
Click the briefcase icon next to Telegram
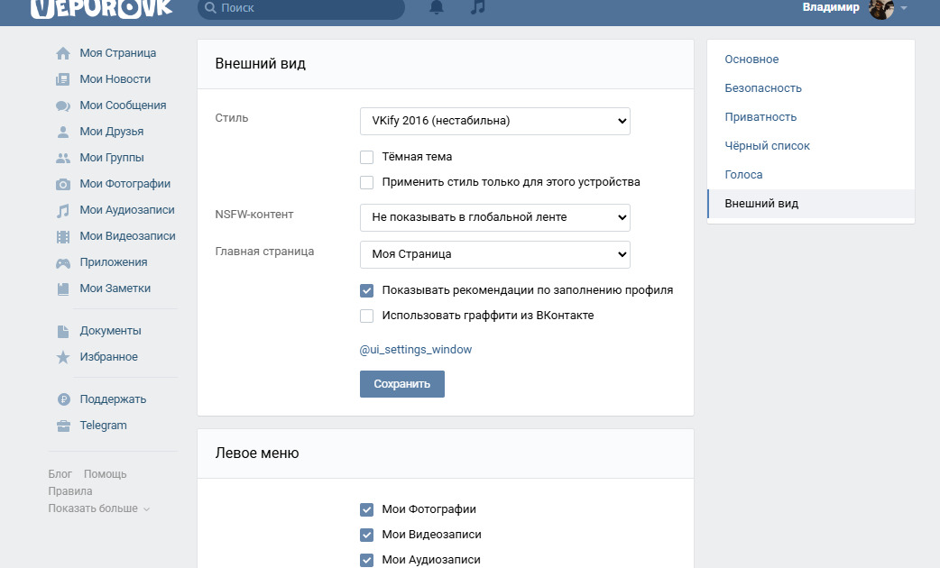click(63, 426)
